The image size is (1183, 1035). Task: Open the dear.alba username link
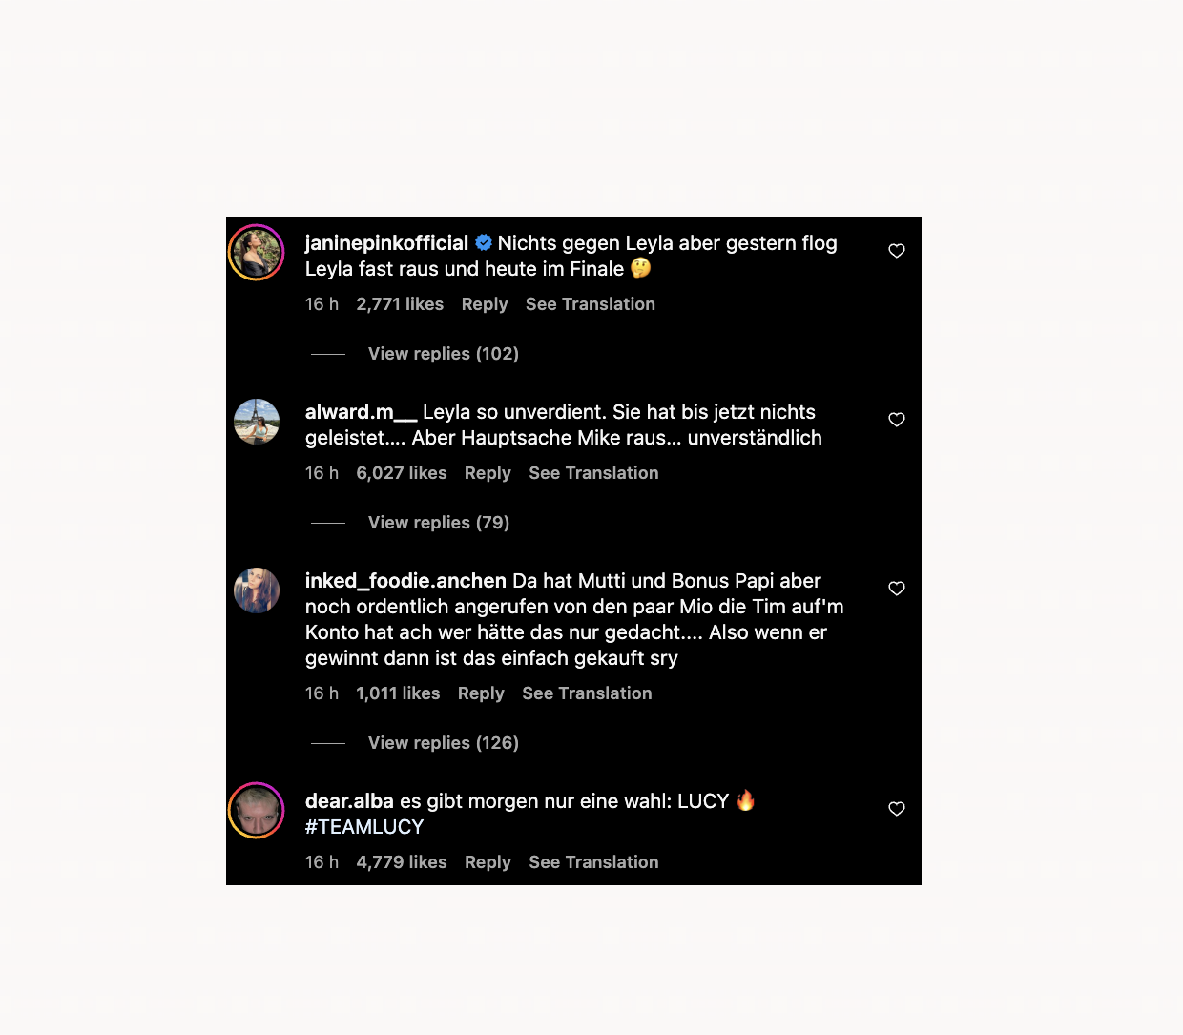(x=349, y=801)
